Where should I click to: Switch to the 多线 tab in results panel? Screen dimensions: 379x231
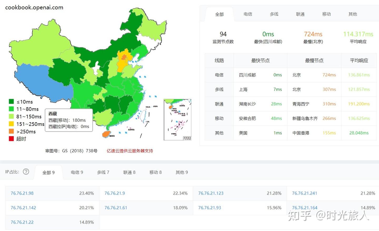coord(274,14)
